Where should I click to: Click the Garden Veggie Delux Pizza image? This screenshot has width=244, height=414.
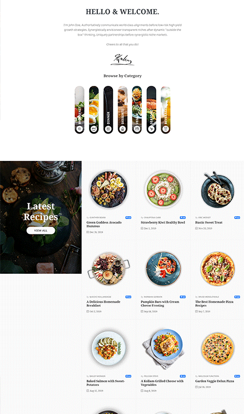pyautogui.click(x=218, y=348)
